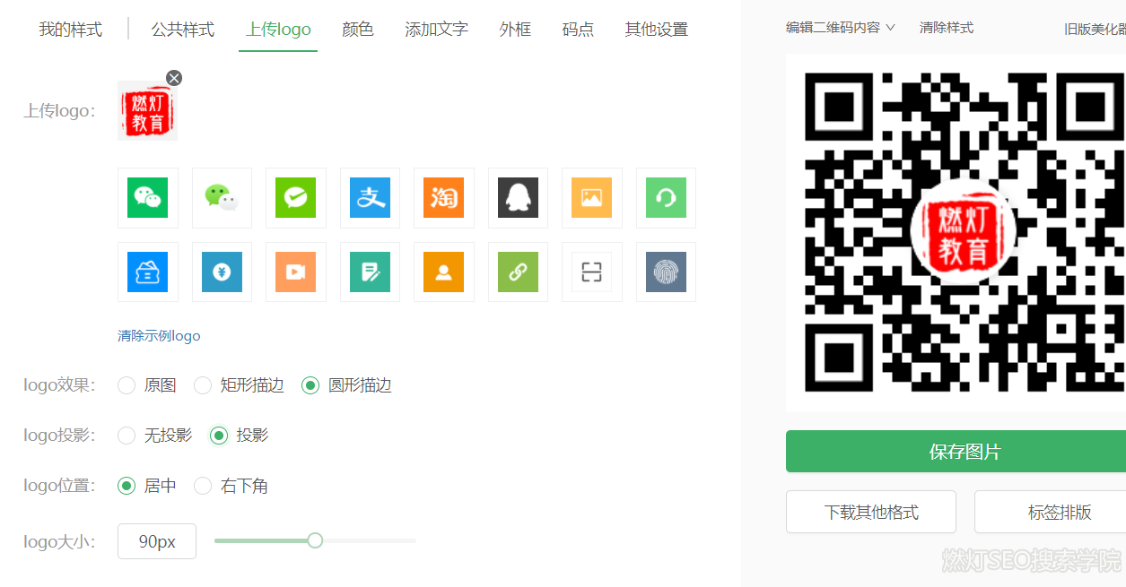Open the 其他设置 tab

coord(657,30)
